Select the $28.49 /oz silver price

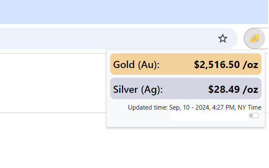233,89
